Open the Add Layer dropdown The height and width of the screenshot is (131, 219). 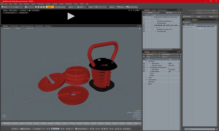click(x=170, y=57)
